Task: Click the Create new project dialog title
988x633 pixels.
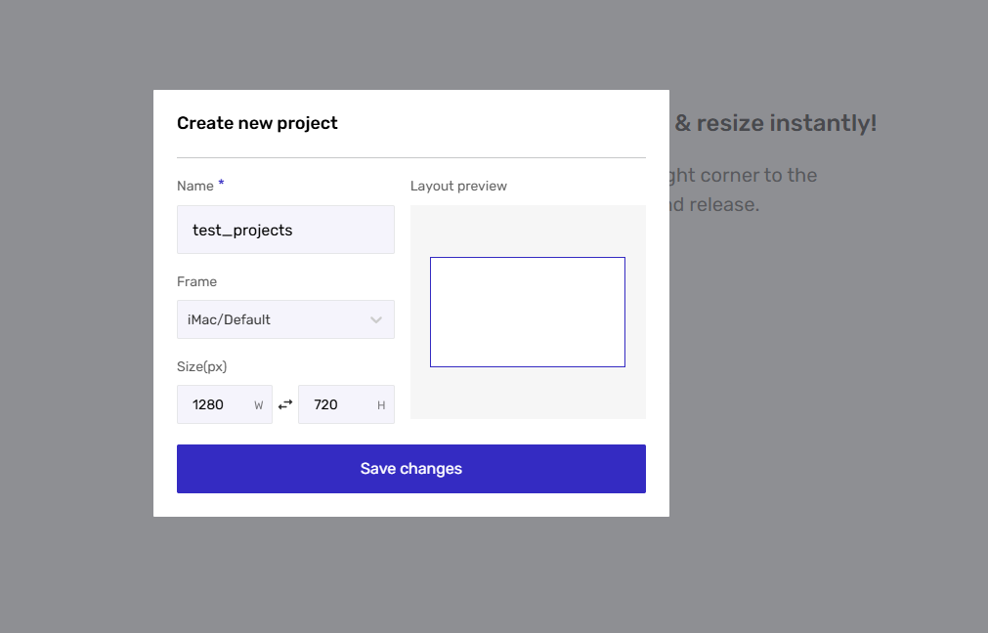Action: pos(257,123)
